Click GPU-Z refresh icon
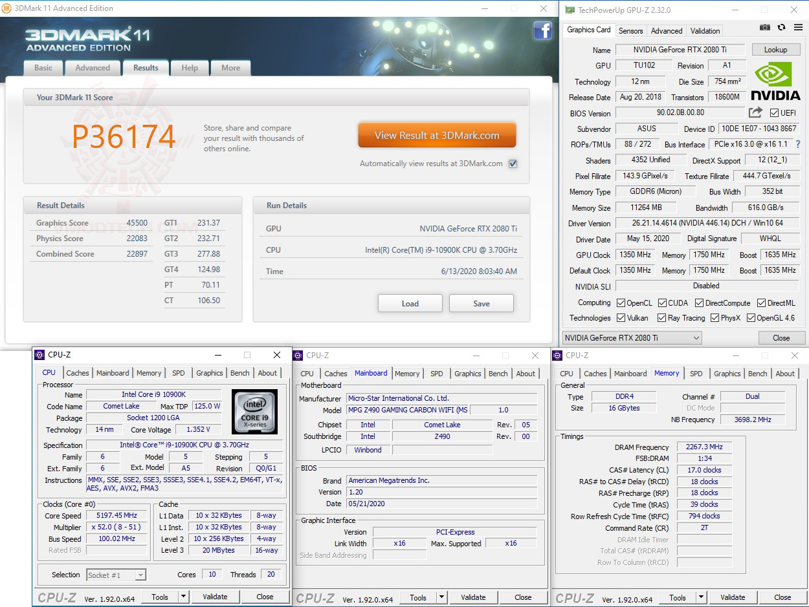The height and width of the screenshot is (607, 809). tap(781, 28)
